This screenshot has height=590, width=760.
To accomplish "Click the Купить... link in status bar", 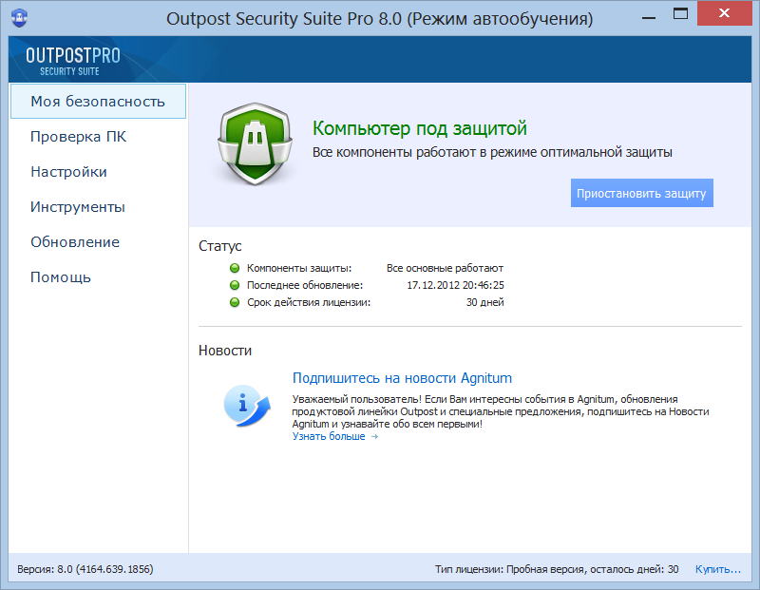I will 717,569.
